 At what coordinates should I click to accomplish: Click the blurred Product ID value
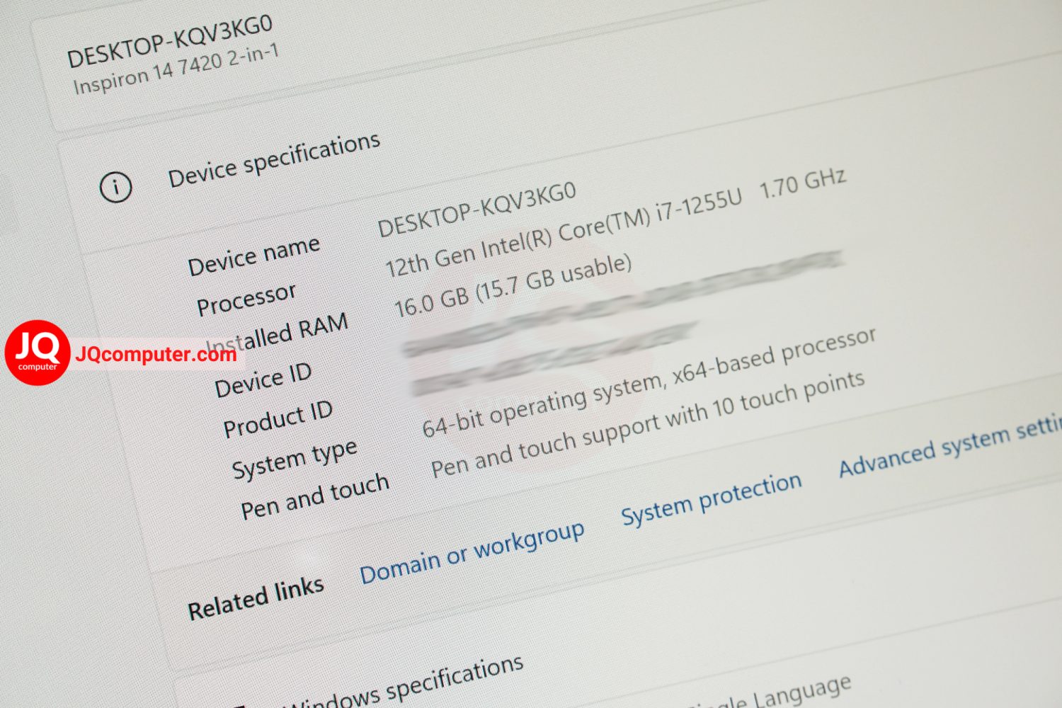[554, 358]
